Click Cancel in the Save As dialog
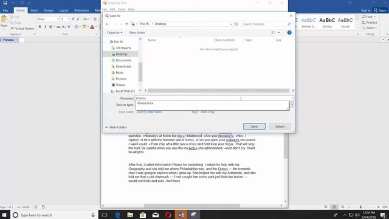This screenshot has height=219, width=389. click(x=280, y=127)
